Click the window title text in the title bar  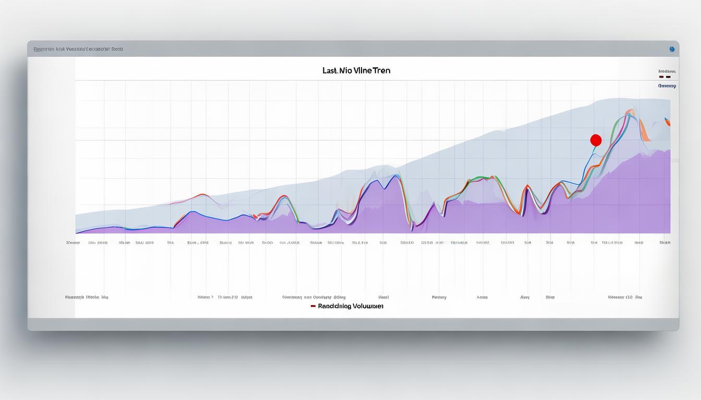(x=78, y=49)
